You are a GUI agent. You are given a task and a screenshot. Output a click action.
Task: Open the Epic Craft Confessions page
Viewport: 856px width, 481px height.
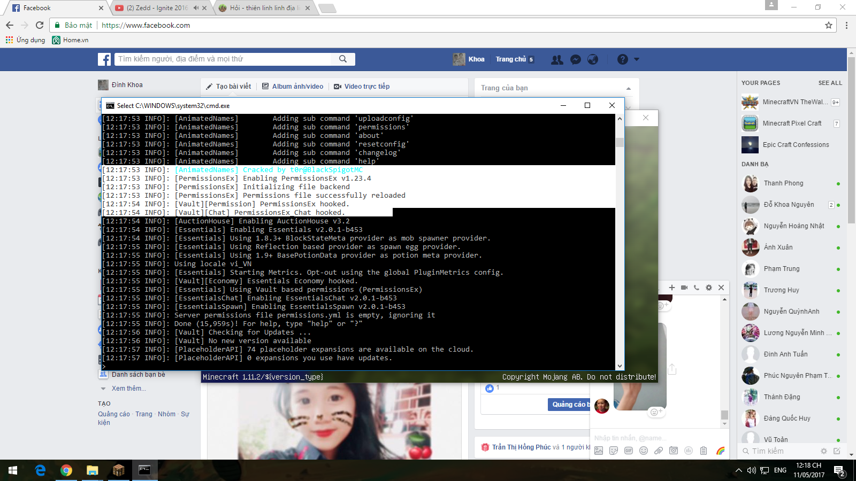coord(791,145)
